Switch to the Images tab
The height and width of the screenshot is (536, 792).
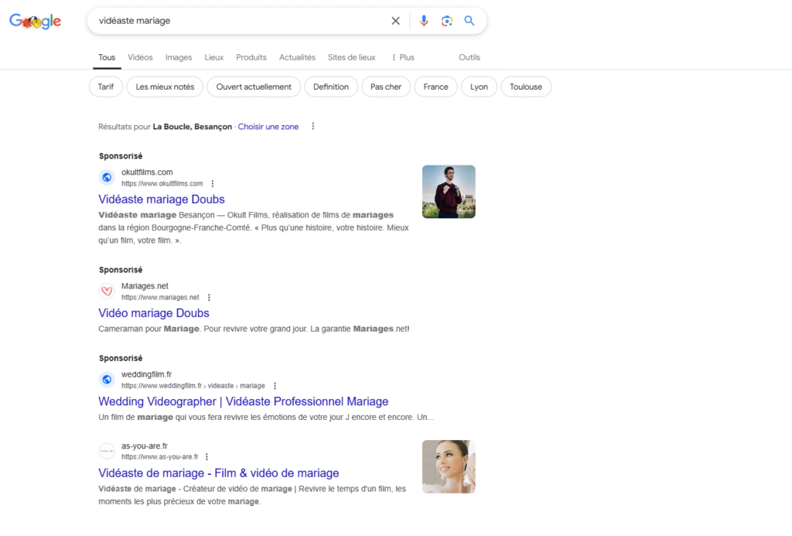click(x=179, y=57)
